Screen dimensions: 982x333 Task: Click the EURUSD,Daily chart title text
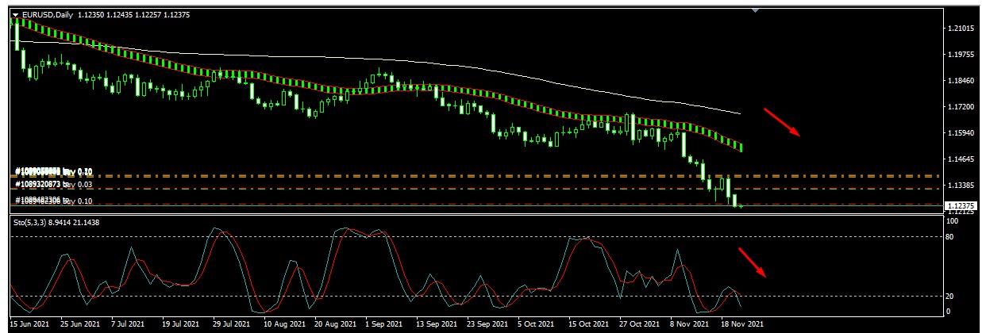(47, 14)
